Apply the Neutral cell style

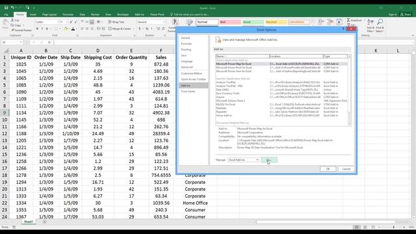[x=276, y=22]
